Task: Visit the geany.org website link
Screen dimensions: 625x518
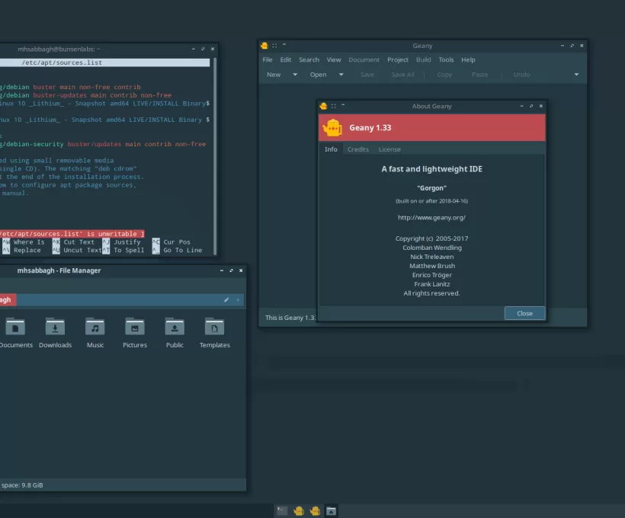Action: pyautogui.click(x=431, y=217)
